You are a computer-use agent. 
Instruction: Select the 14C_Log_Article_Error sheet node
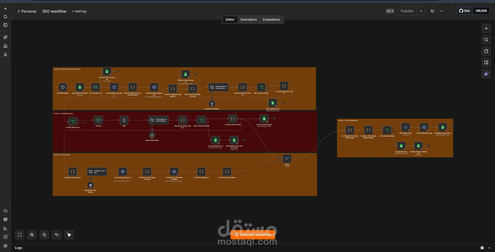[215, 140]
